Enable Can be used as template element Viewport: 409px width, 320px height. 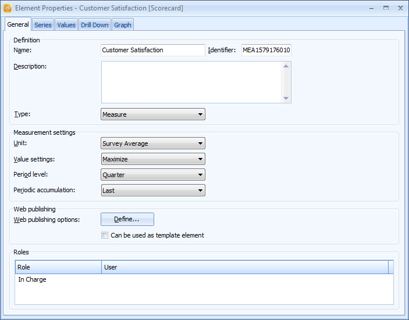[x=105, y=235]
